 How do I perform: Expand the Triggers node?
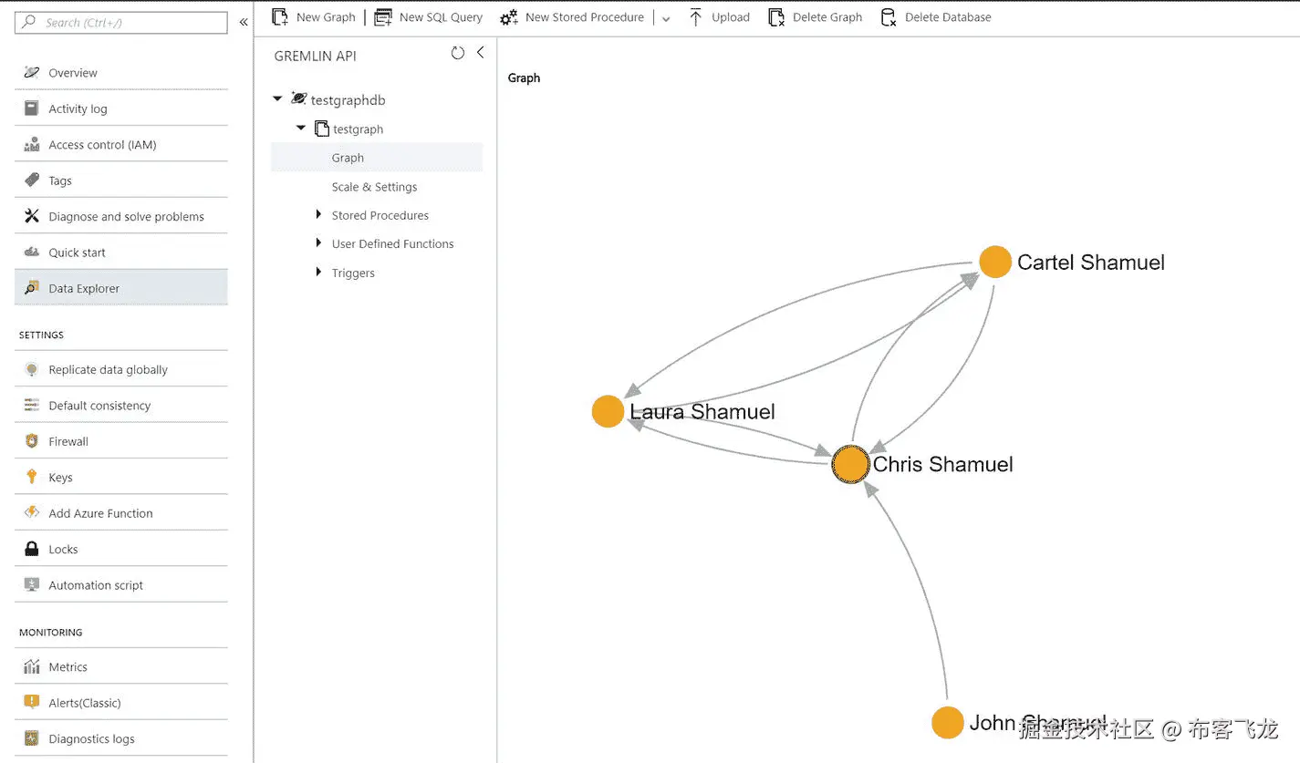[318, 273]
